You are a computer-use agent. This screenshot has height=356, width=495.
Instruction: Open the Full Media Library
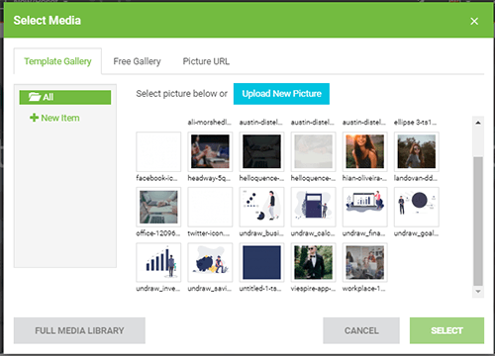point(79,330)
